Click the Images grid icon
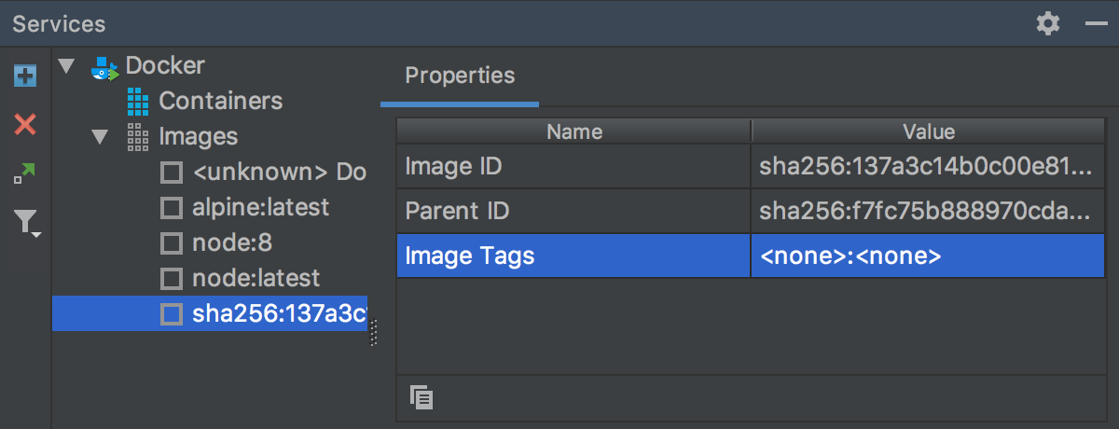Screen dimensions: 1119x429 pos(138,136)
